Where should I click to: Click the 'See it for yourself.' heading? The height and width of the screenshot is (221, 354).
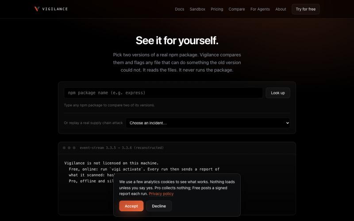coord(177,41)
